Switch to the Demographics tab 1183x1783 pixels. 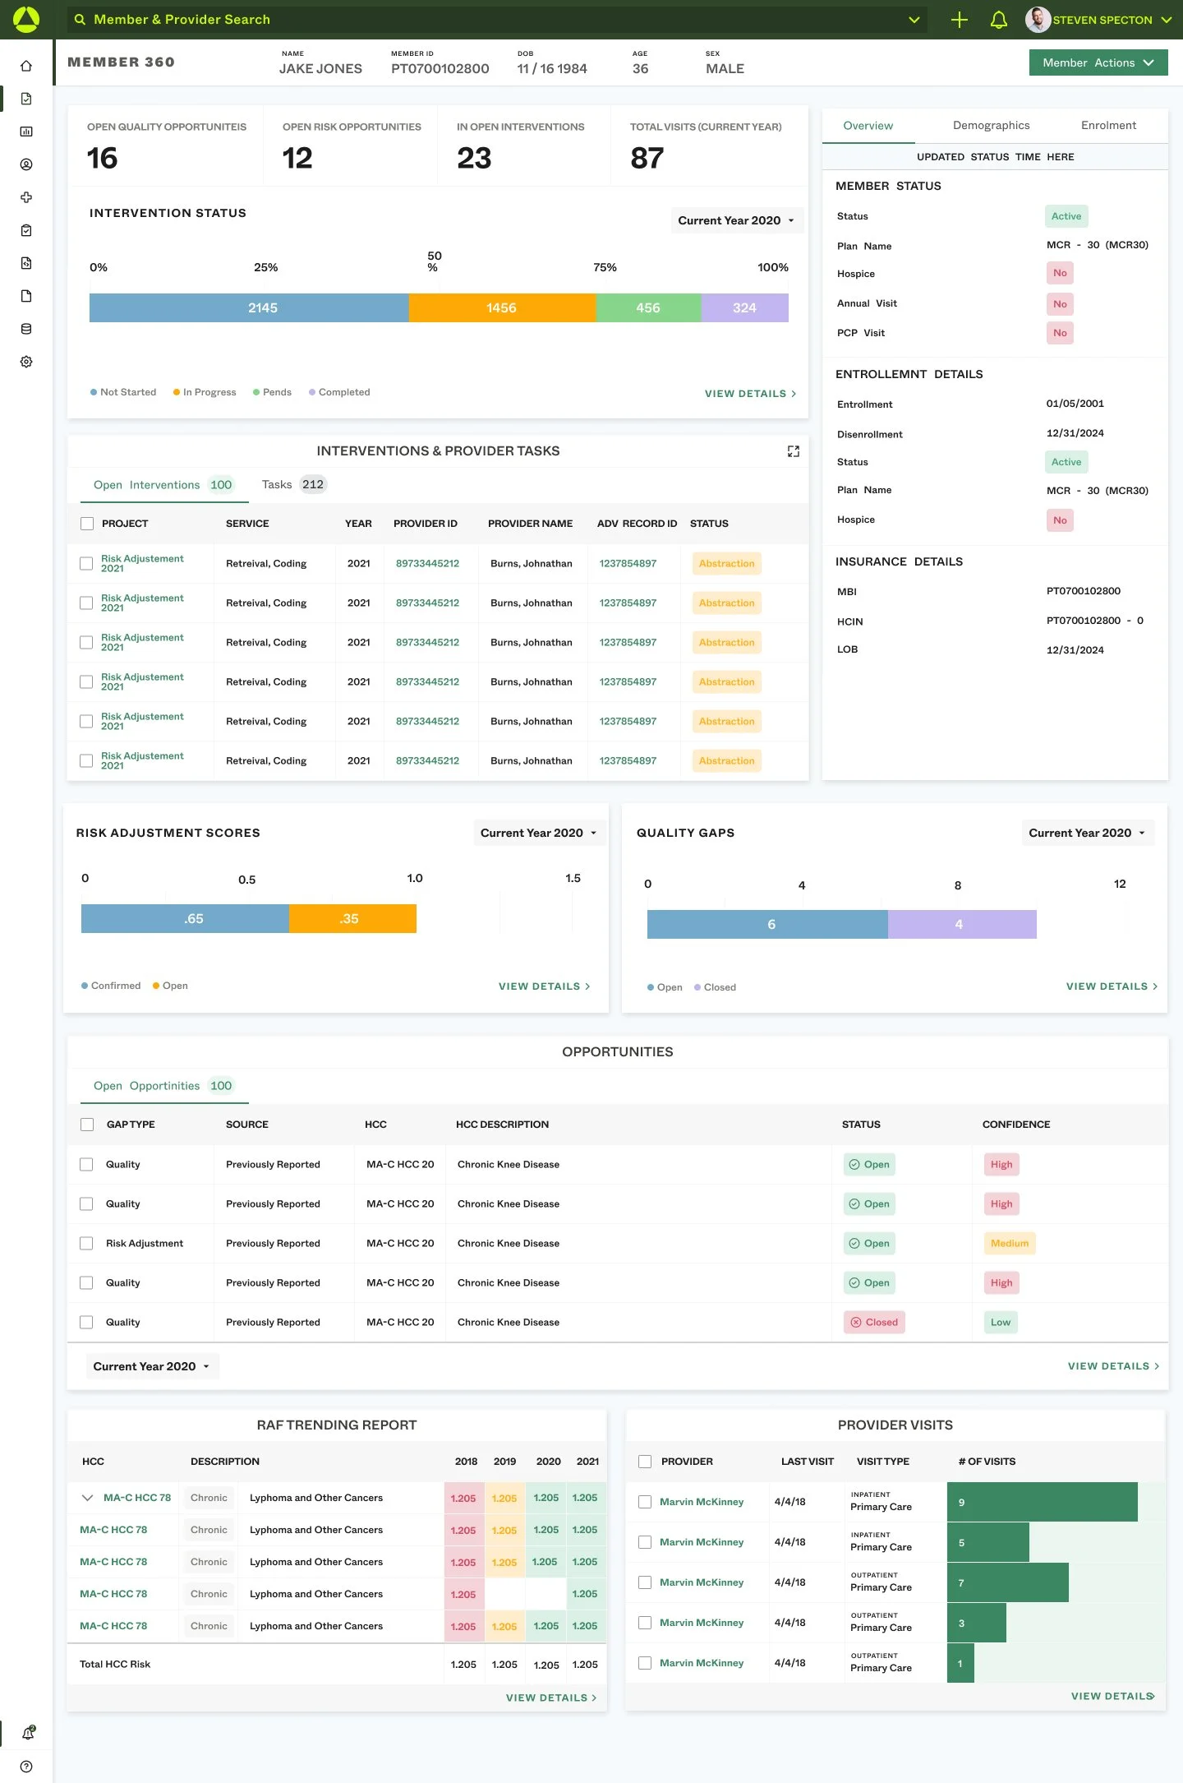tap(991, 125)
